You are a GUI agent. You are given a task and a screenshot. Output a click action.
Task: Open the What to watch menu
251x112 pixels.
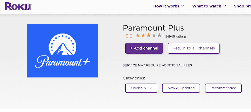point(207,6)
